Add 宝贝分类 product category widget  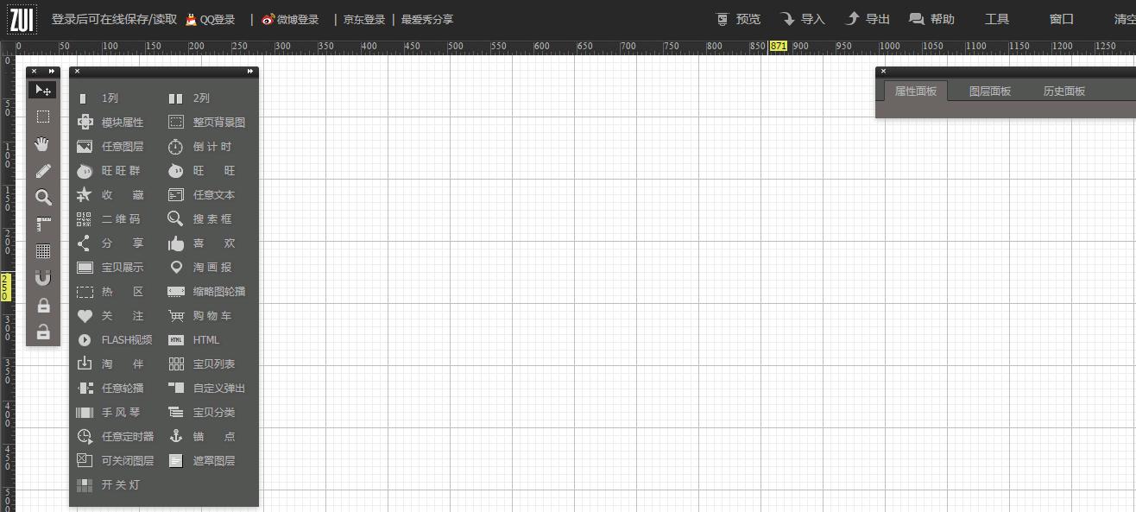click(x=201, y=413)
